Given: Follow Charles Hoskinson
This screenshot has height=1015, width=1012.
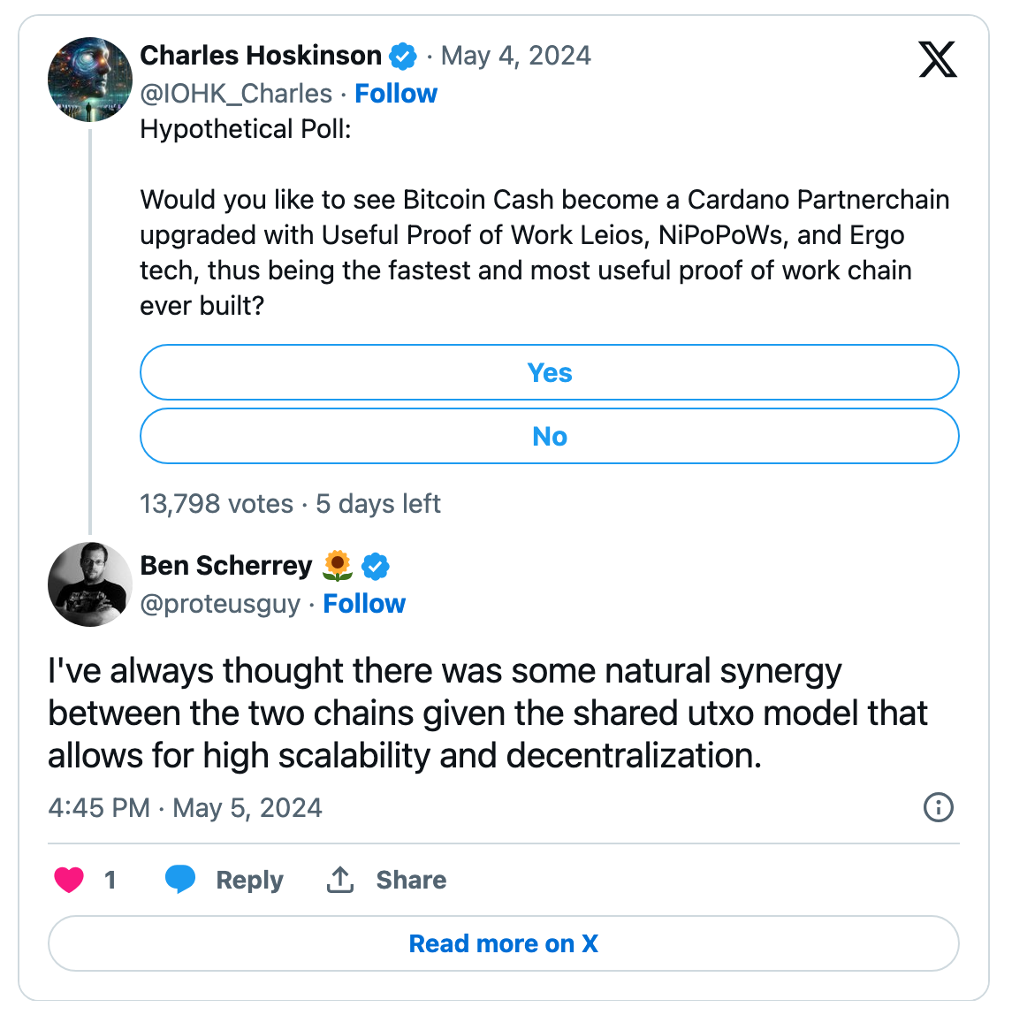Looking at the screenshot, I should (396, 94).
